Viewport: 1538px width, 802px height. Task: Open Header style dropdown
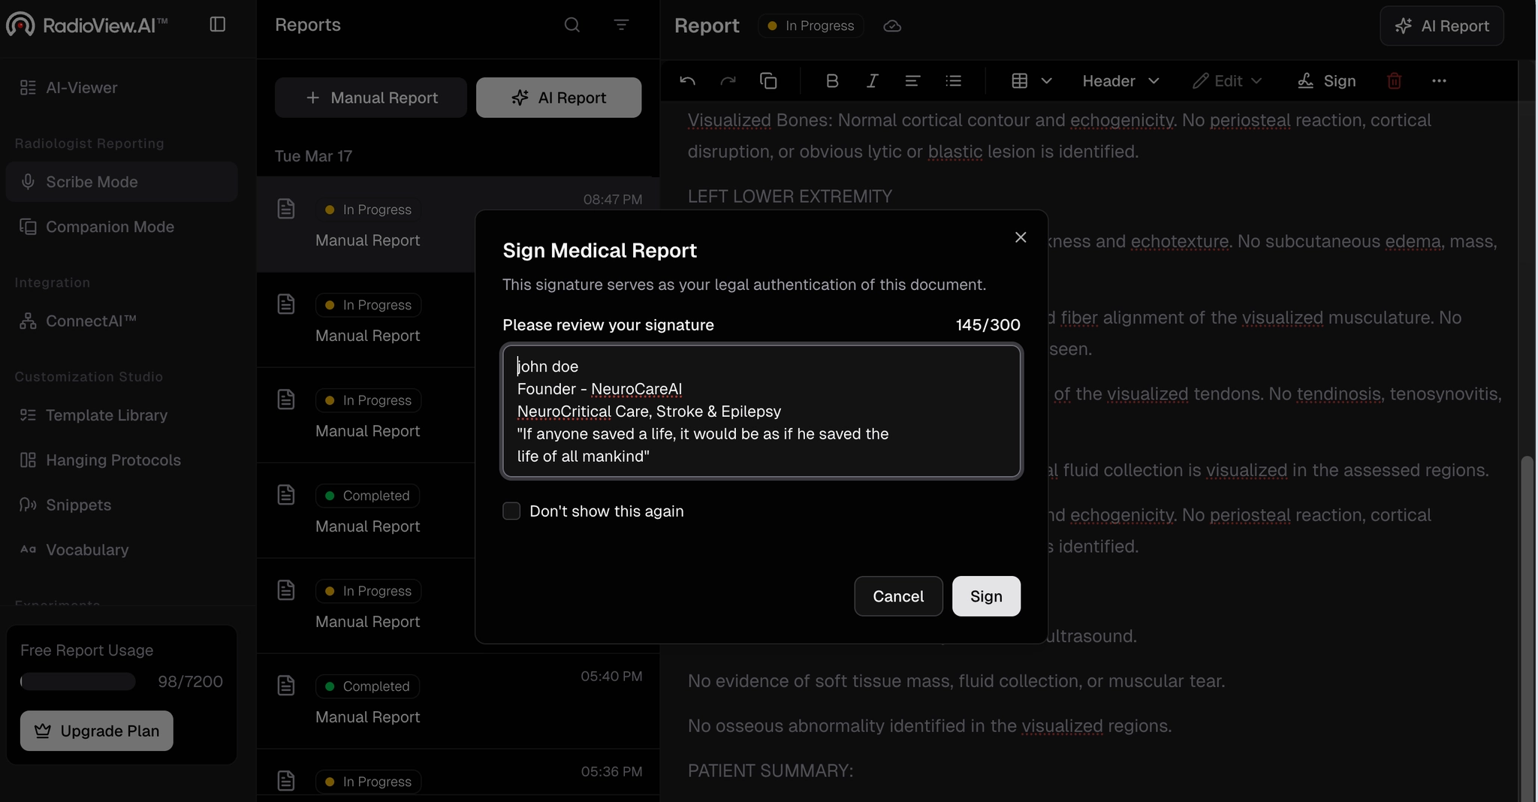[x=1120, y=81]
